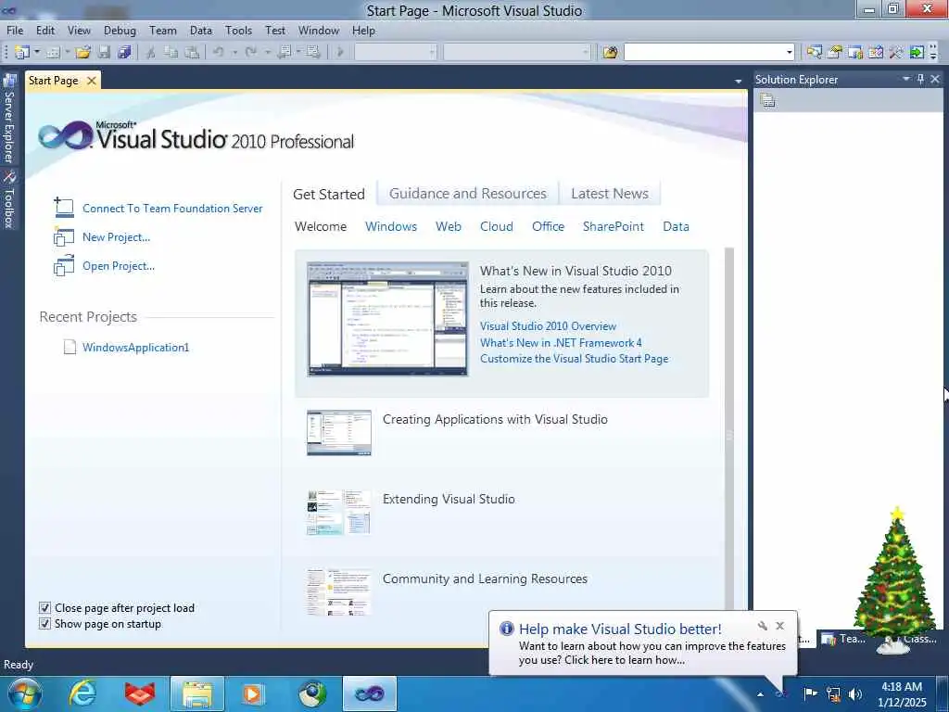949x712 pixels.
Task: Expand the toolbar options overflow arrow
Action: pos(934,53)
